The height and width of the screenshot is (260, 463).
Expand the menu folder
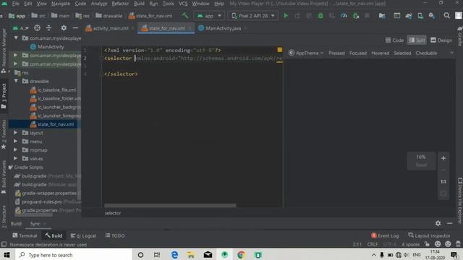point(15,142)
